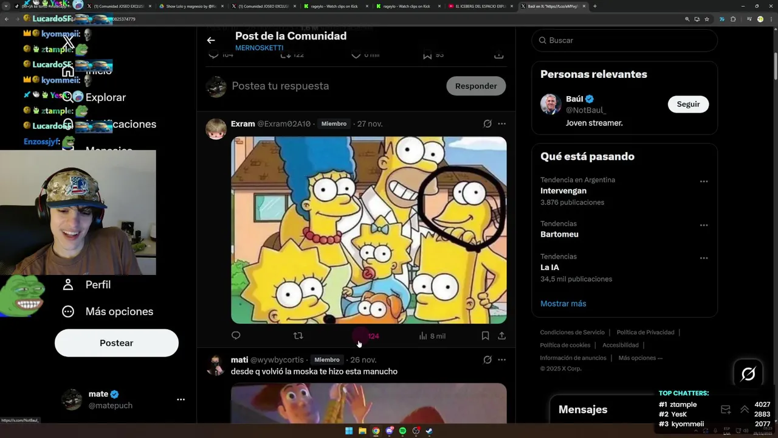Switch to first rageylo Kick clips tab

click(336, 6)
